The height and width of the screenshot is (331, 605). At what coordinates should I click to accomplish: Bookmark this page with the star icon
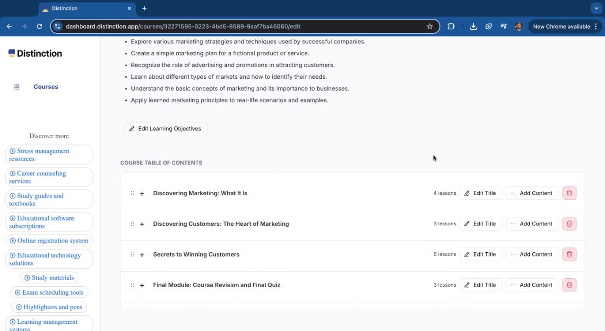point(430,26)
